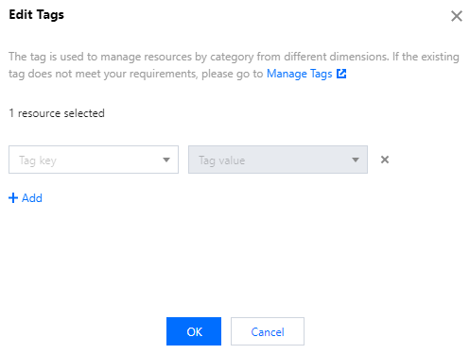Viewport: 470px width, 354px height.
Task: Open the Tag value dropdown
Action: 278,160
